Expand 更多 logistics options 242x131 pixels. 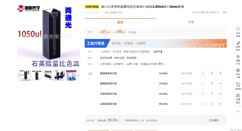pos(162,64)
